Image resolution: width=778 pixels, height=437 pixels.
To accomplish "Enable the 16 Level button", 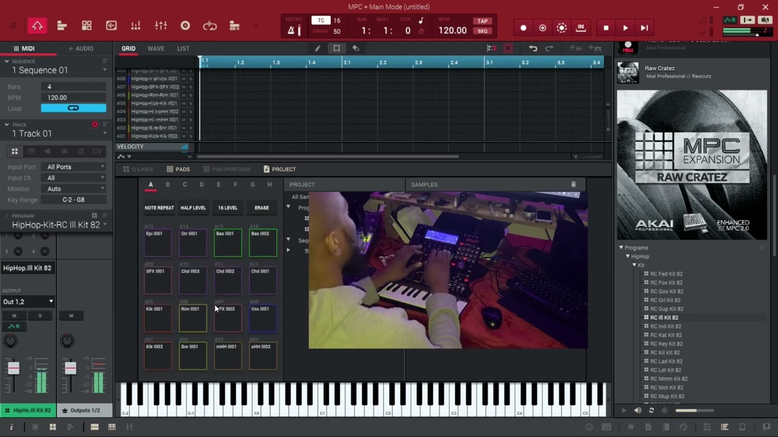I will 228,208.
